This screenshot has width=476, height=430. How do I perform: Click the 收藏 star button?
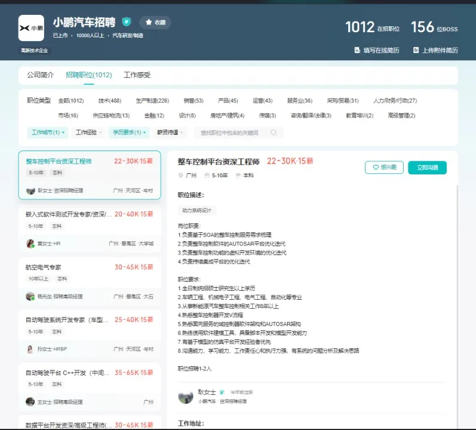click(155, 22)
